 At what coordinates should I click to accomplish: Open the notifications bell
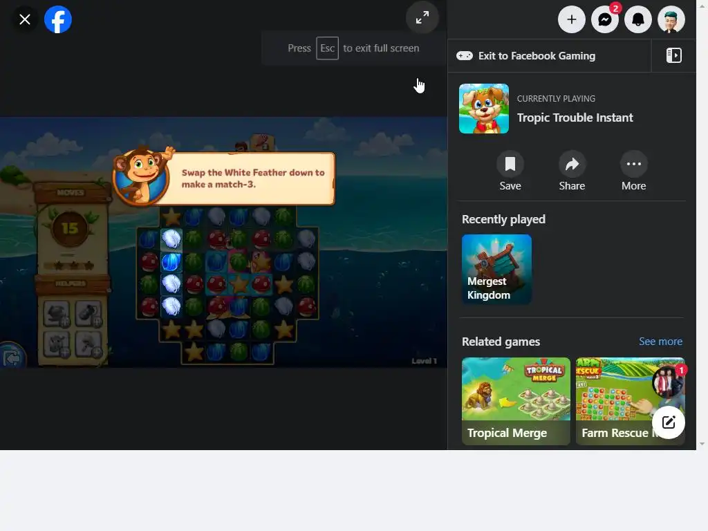(x=638, y=19)
